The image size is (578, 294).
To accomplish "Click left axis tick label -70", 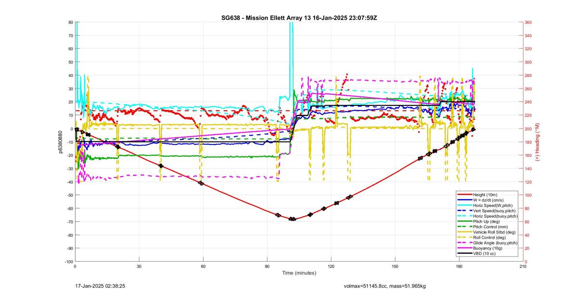I will 69,221.
